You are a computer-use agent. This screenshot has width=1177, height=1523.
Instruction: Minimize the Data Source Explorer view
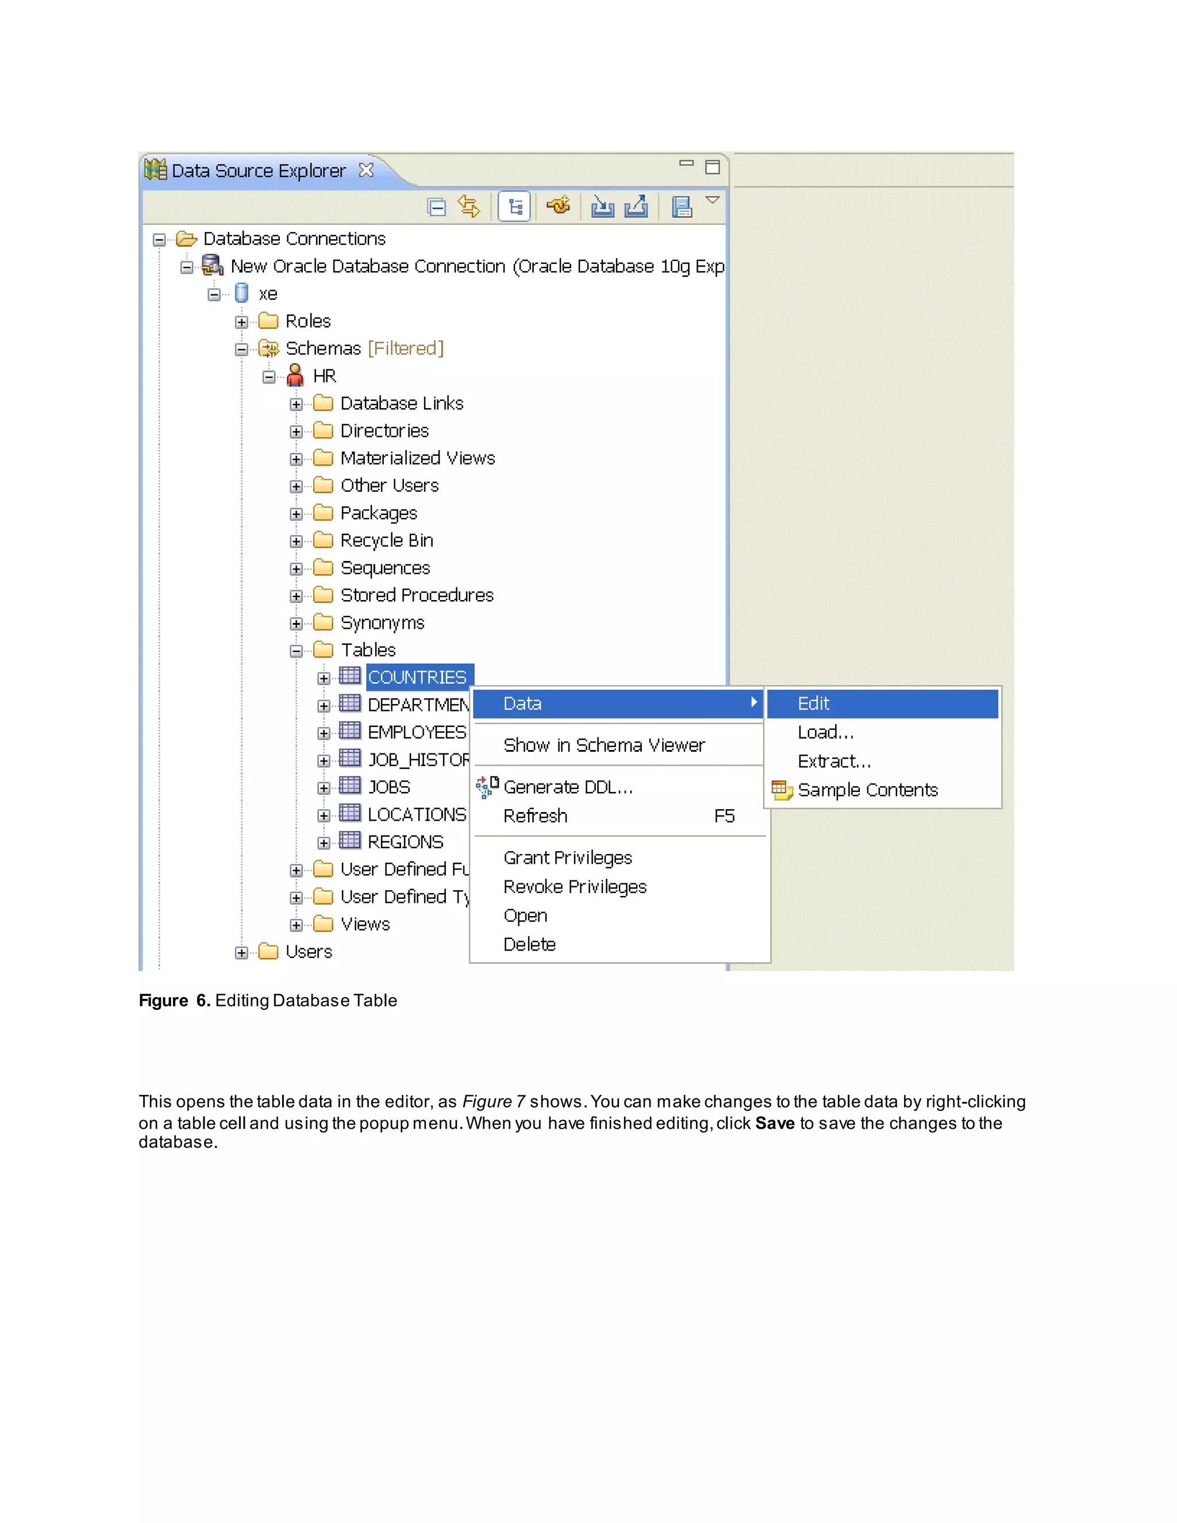click(687, 163)
